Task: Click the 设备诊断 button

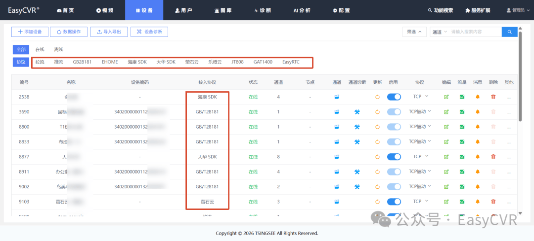Action: (x=149, y=32)
